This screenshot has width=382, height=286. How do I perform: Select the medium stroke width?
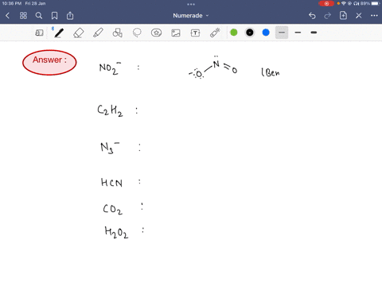click(298, 33)
